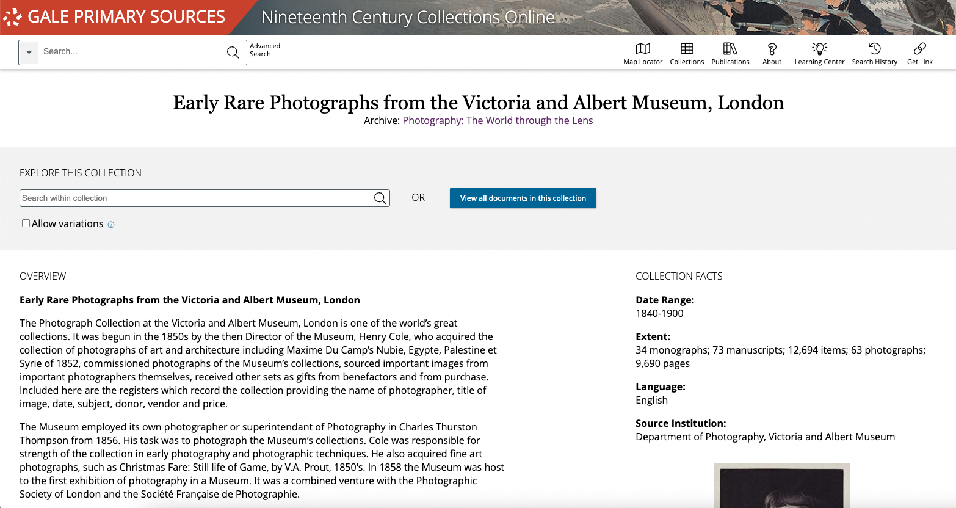
Task: Click the top search magnifier icon
Action: [233, 53]
